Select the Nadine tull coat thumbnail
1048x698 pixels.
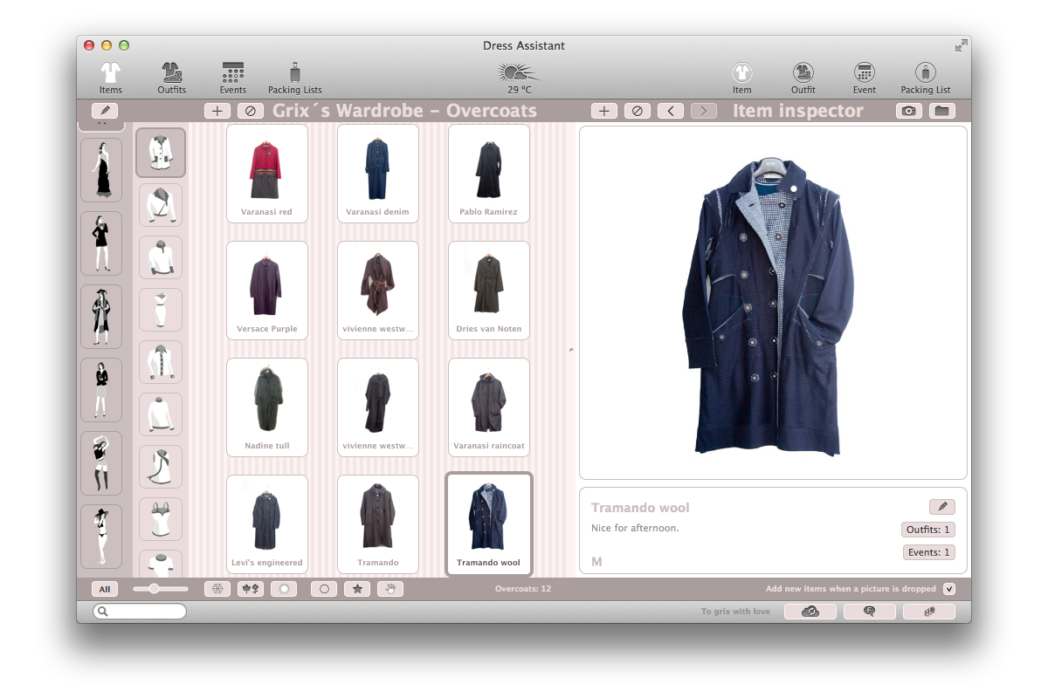coord(267,407)
